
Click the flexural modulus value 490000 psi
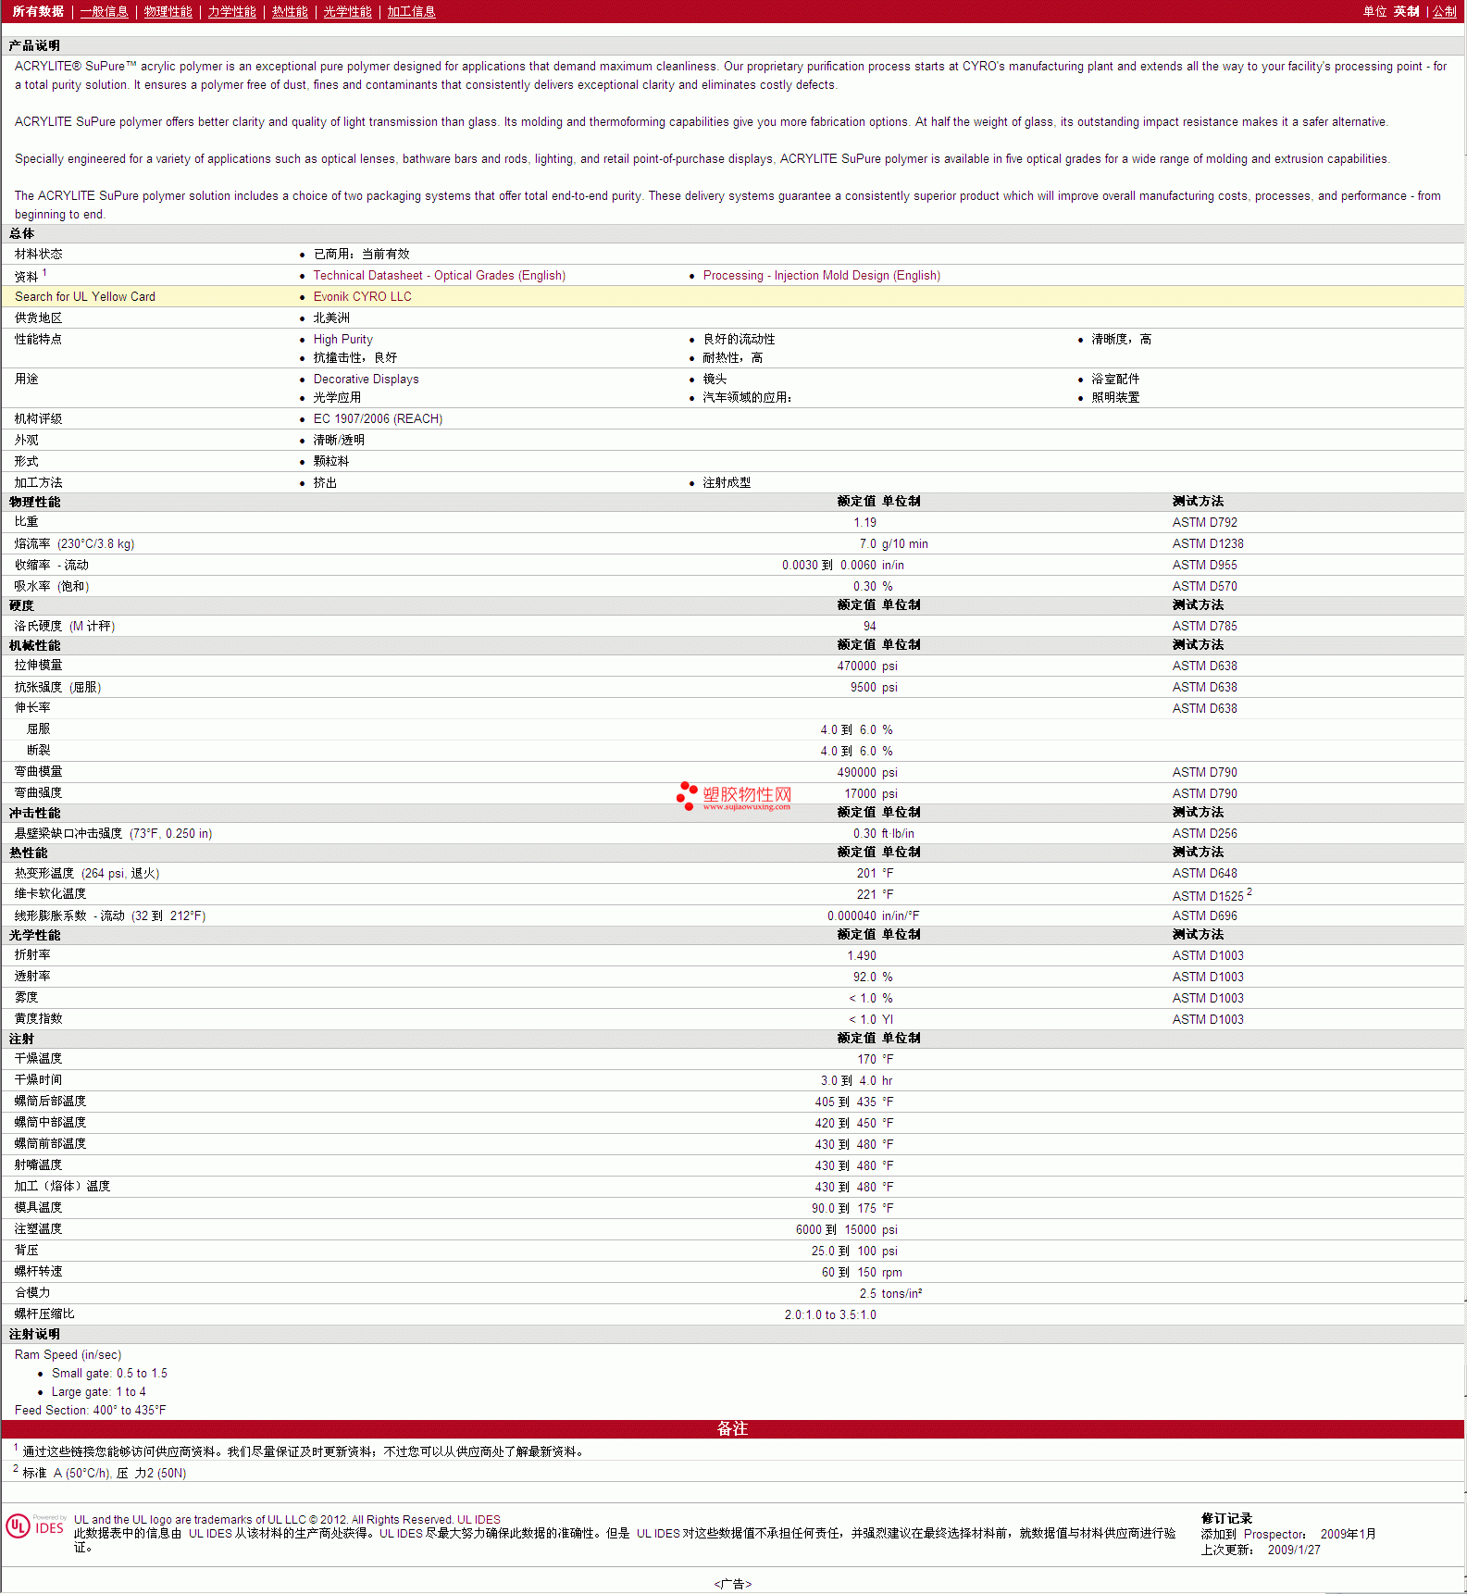867,772
